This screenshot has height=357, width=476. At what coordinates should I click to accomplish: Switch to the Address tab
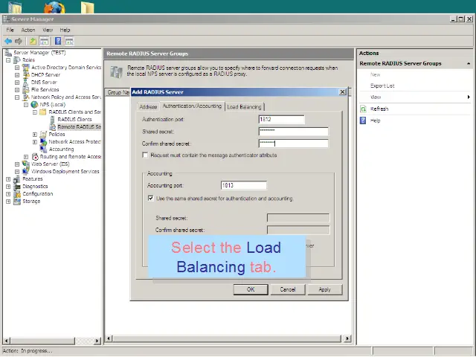[x=148, y=107]
